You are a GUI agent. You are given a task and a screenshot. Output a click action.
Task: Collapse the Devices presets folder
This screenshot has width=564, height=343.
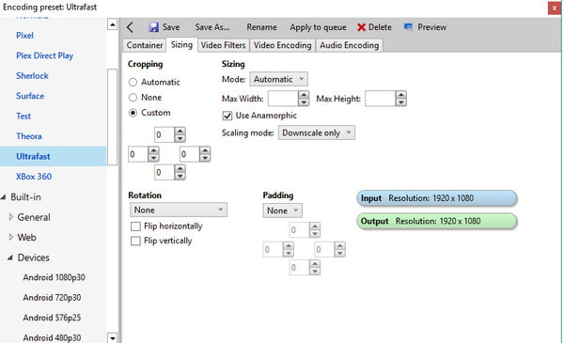pos(10,257)
